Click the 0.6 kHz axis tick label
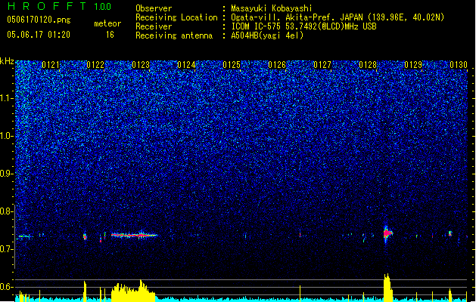 7,287
